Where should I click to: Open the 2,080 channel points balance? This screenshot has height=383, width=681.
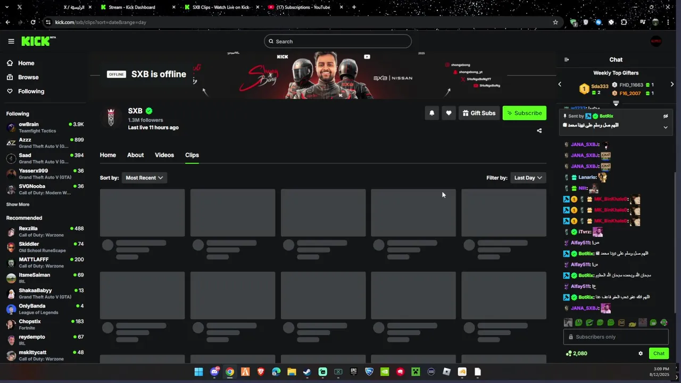[577, 353]
